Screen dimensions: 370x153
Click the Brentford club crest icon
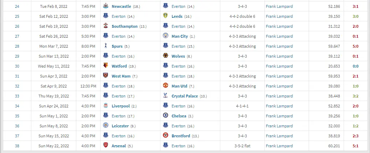pos(166,136)
